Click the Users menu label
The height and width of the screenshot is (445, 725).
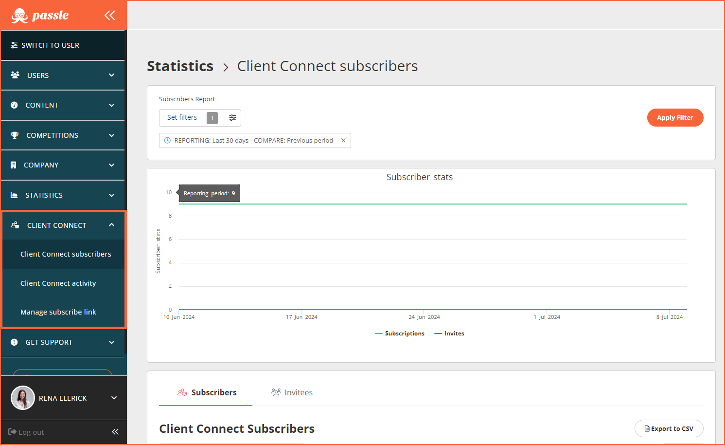[38, 75]
